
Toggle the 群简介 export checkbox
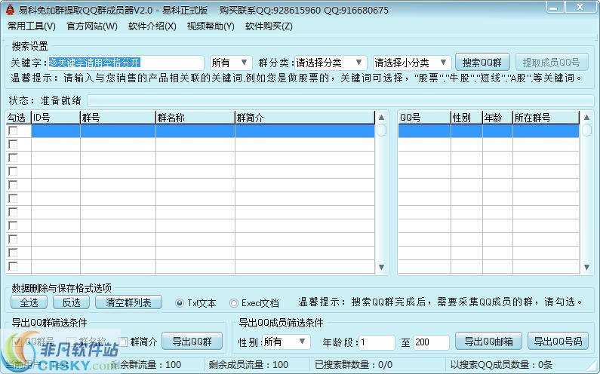123,341
